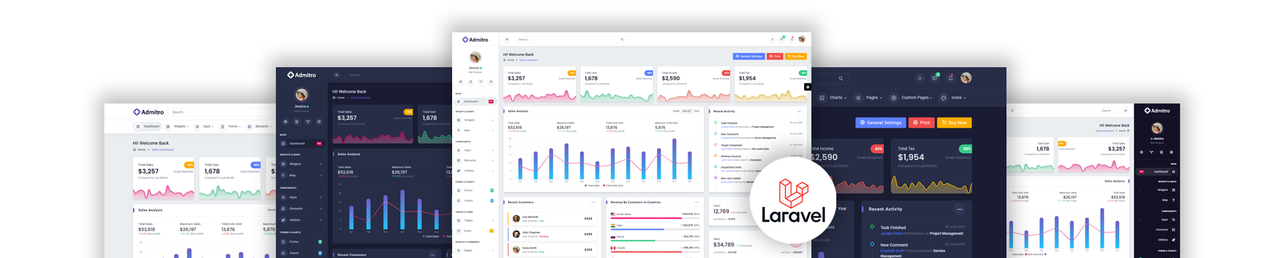This screenshot has height=258, width=1279.
Task: Click yellow Buy Now button in center dashboard
Action: click(x=796, y=56)
